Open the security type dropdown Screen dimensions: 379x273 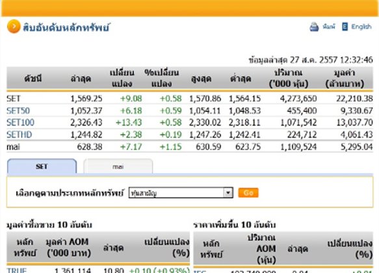pyautogui.click(x=181, y=193)
